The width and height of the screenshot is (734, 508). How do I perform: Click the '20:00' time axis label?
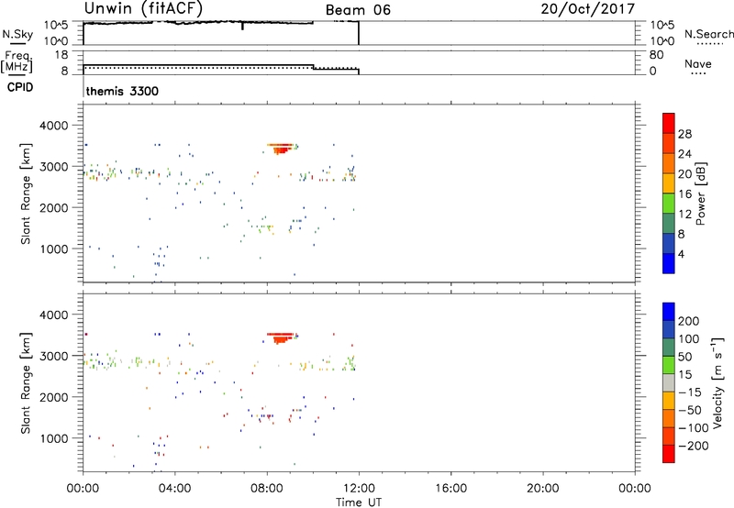(x=542, y=489)
